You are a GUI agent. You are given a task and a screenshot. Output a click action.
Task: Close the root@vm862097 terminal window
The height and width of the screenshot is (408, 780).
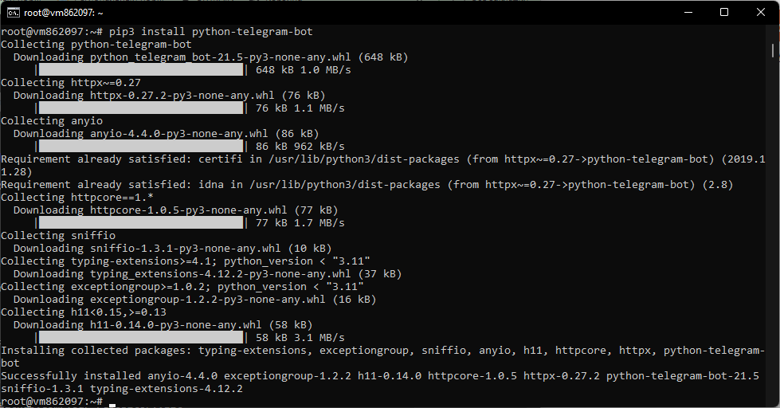(761, 12)
